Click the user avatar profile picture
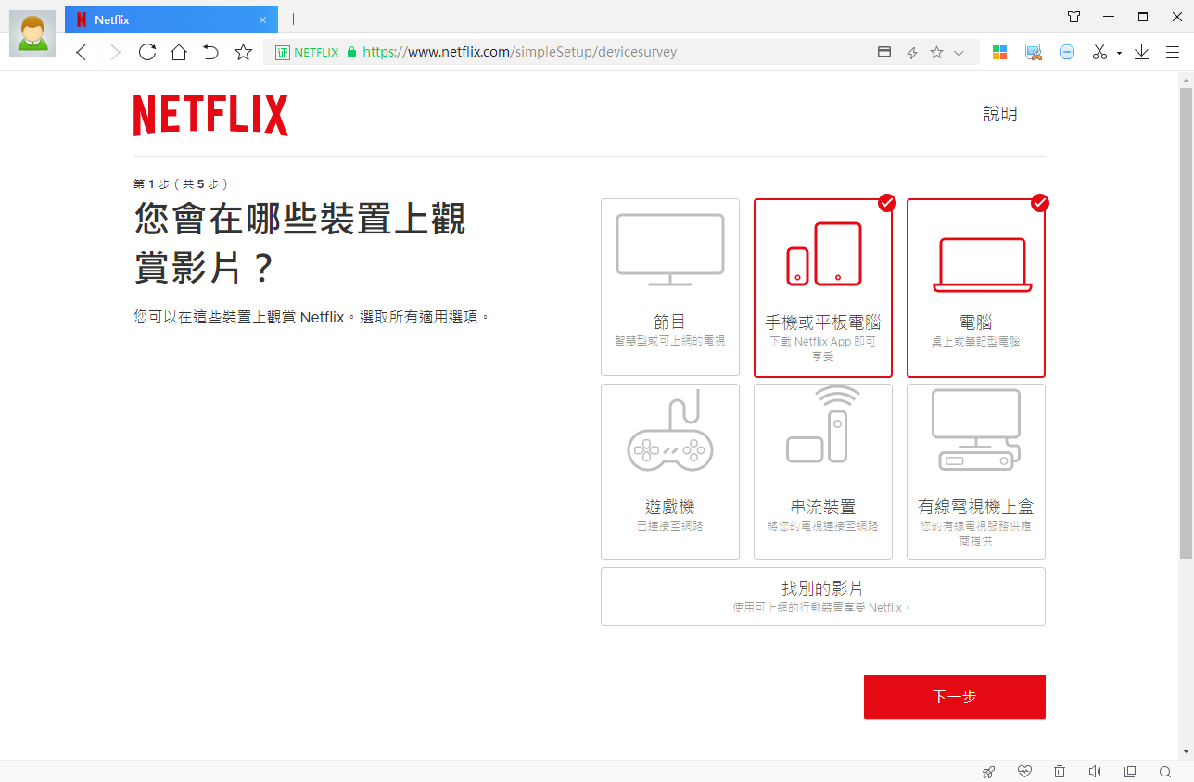The image size is (1194, 782). [32, 32]
